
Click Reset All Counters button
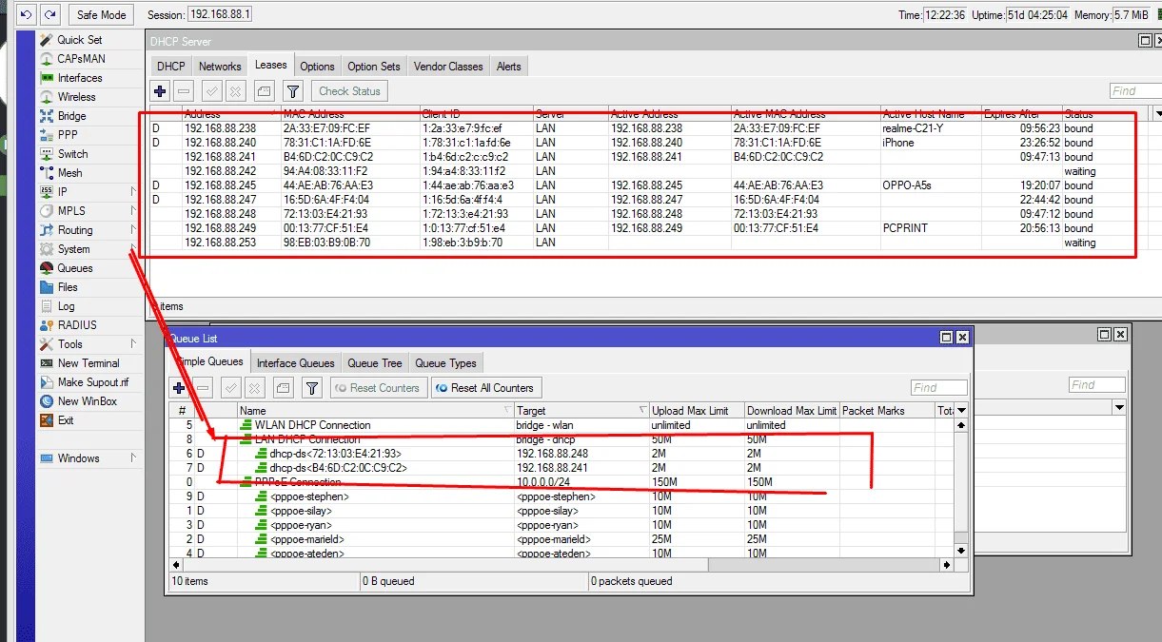[x=485, y=387]
